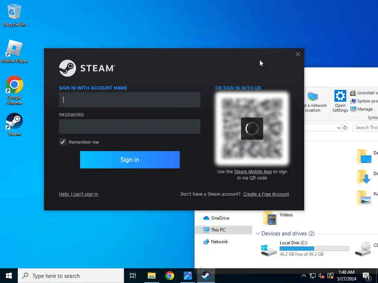Select Steam desktop shortcut

pos(14,125)
